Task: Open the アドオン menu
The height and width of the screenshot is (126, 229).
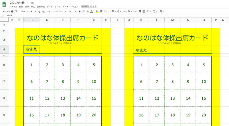Action: click(66, 7)
